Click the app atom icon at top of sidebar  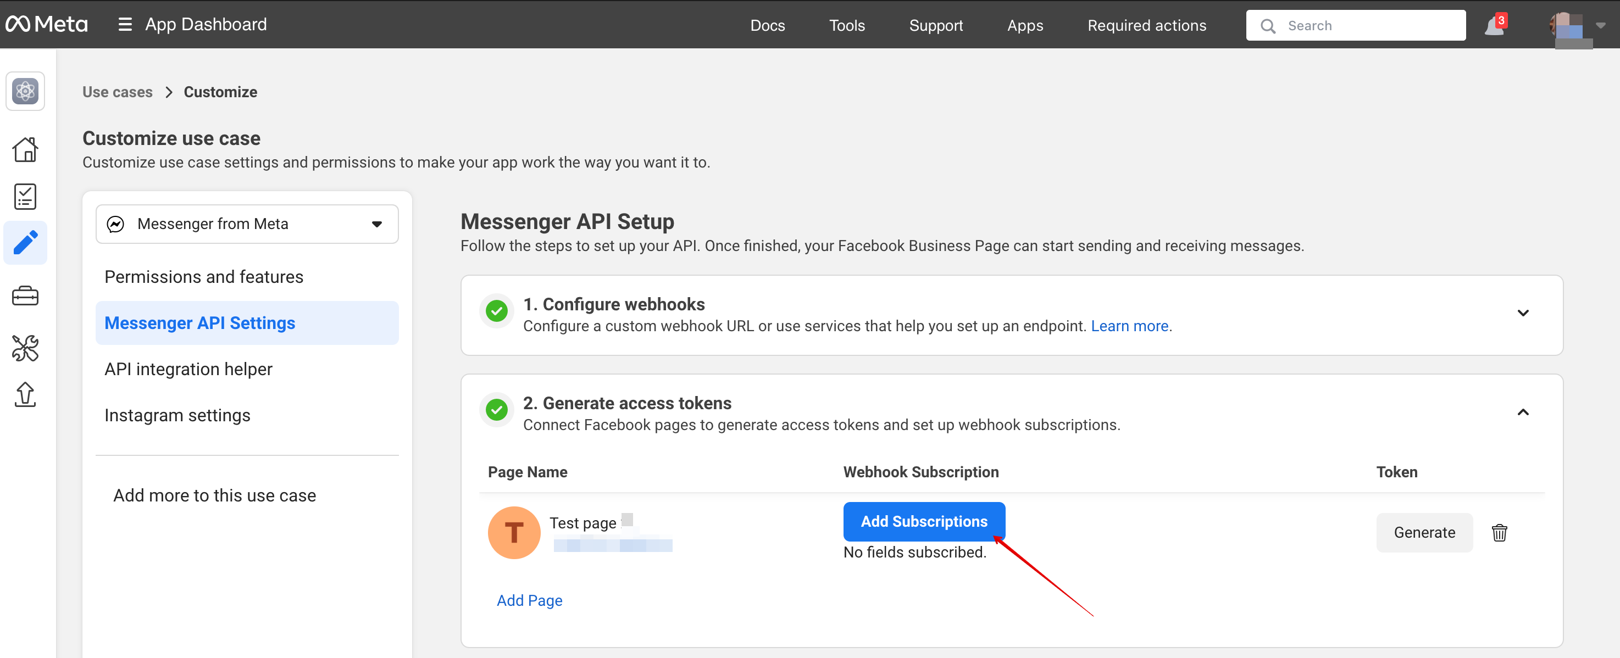point(25,92)
